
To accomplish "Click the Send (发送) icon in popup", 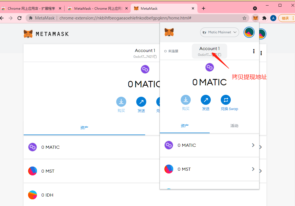I will coord(206,100).
